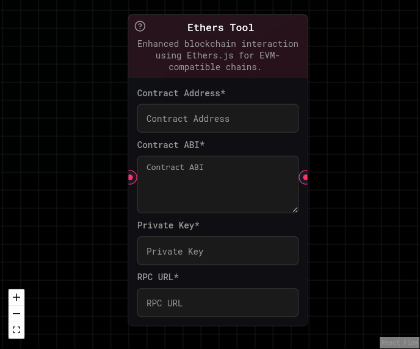Zoom in with the plus control

[x=16, y=297]
